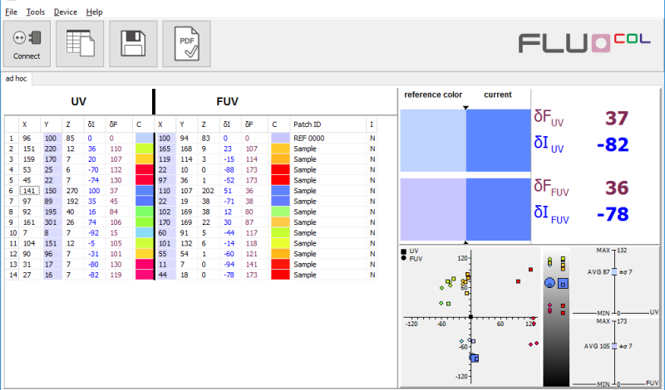Click the UV Z value 270 in row 6
This screenshot has height=390, width=665.
point(72,191)
